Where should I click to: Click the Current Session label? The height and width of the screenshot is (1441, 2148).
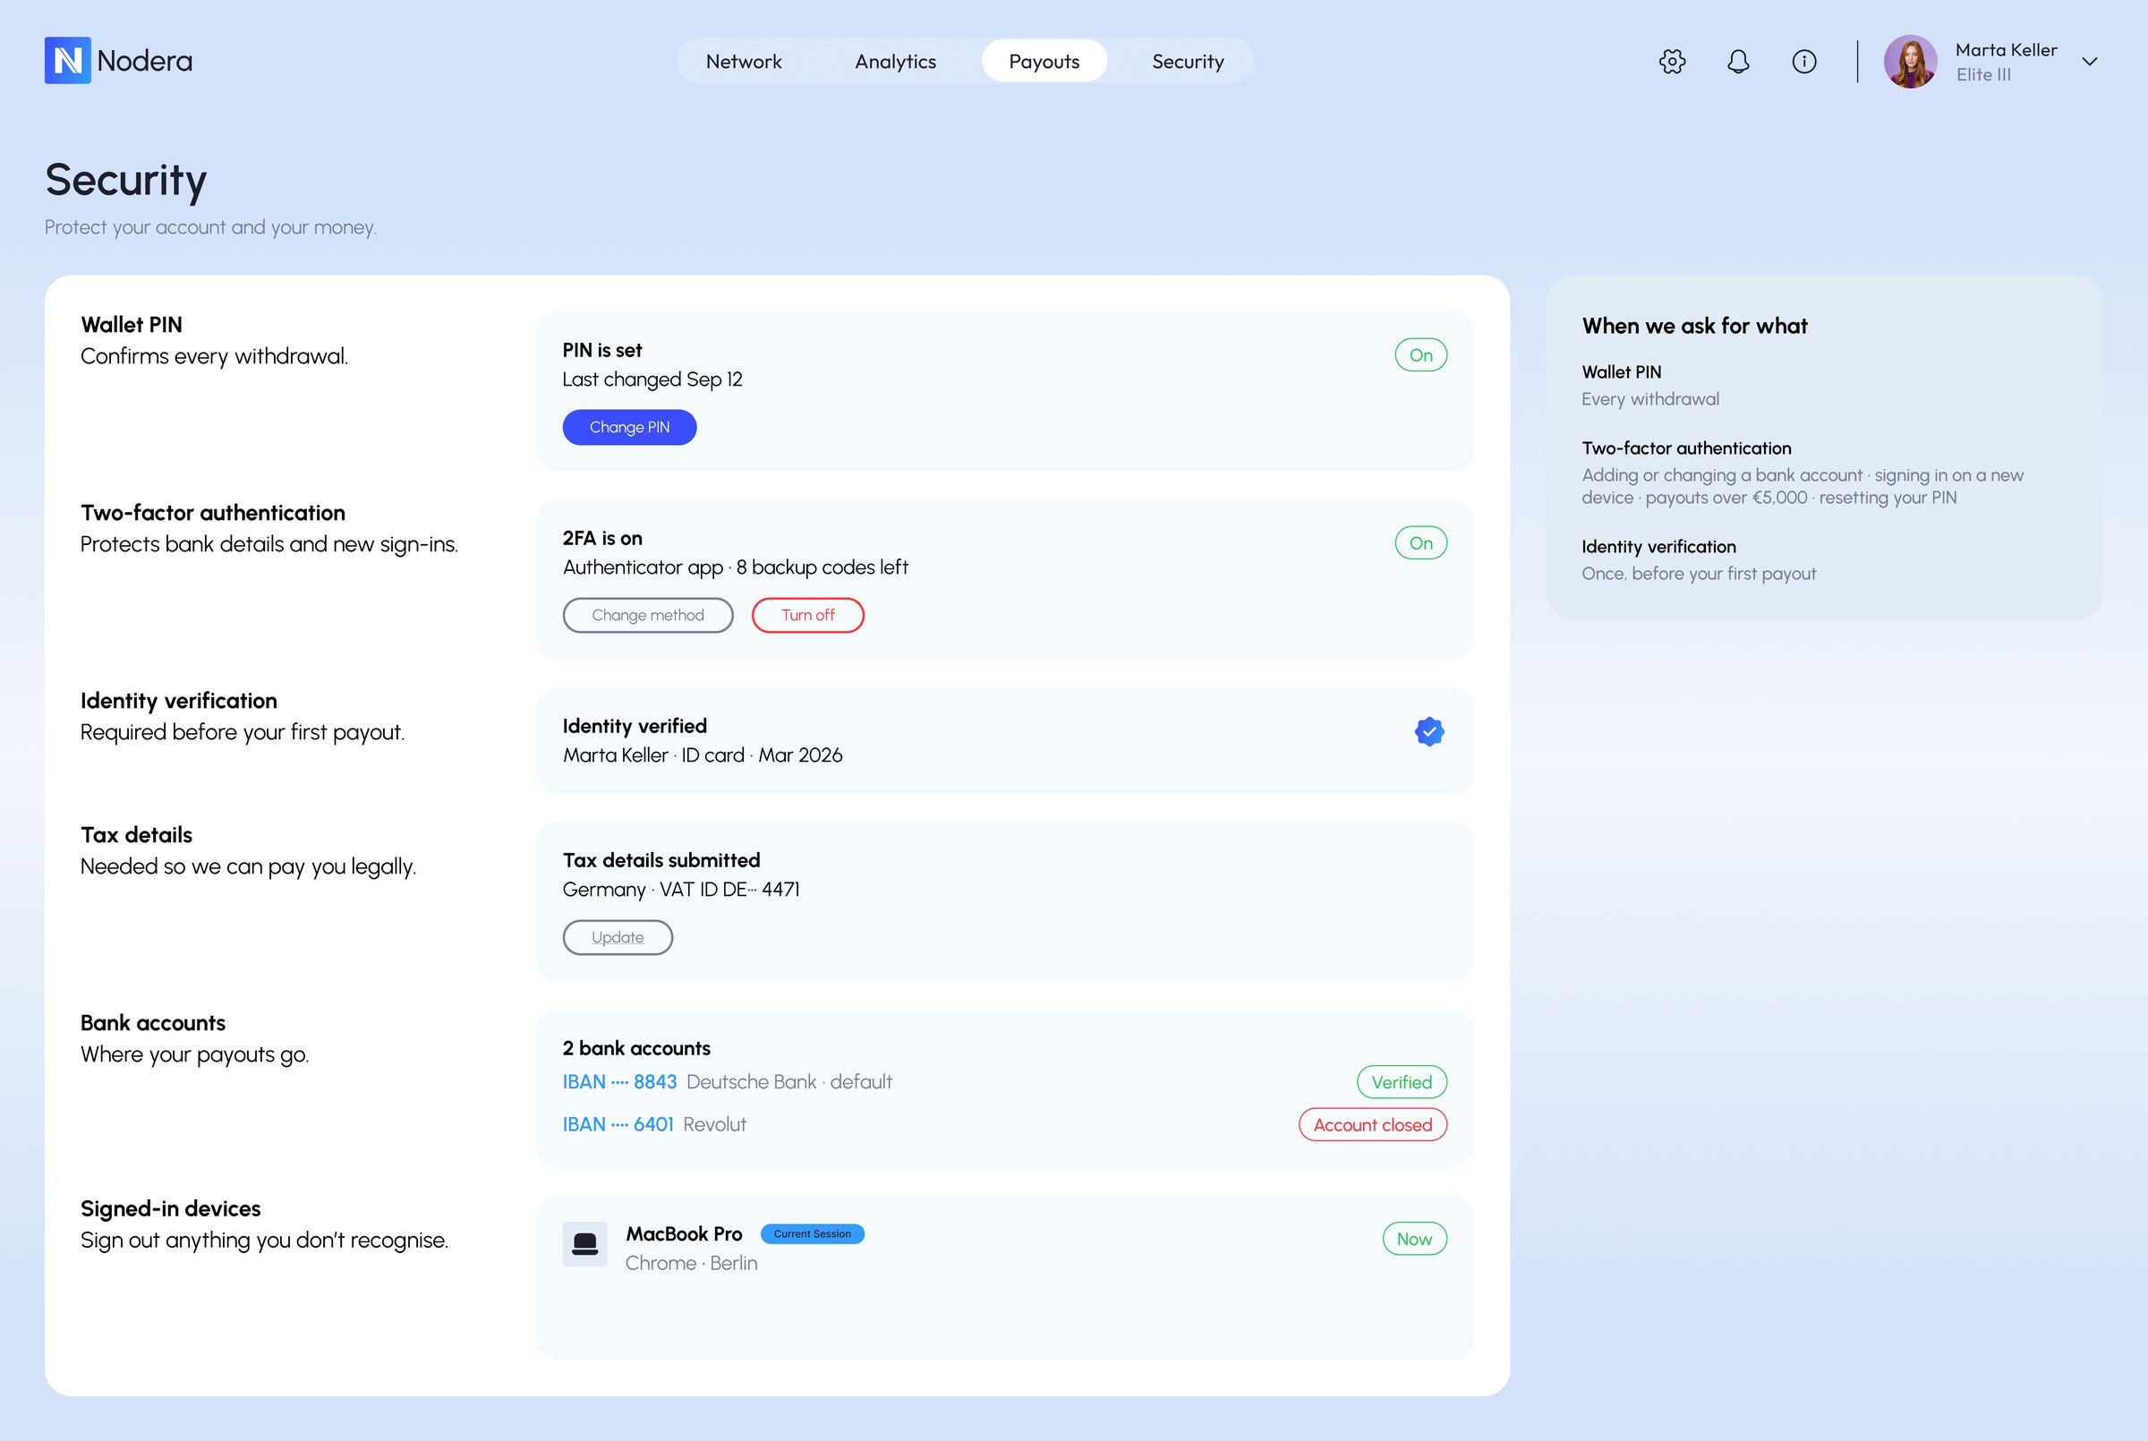point(812,1234)
